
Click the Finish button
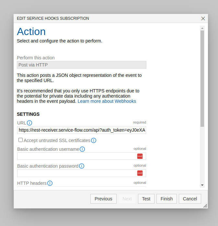[x=166, y=199]
